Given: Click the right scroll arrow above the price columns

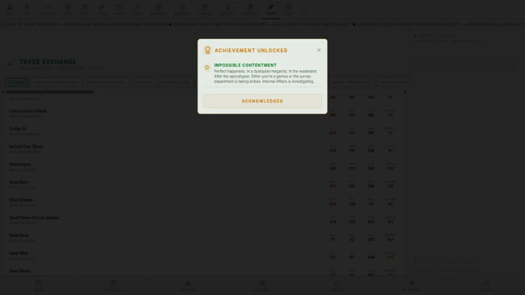Looking at the screenshot, I should point(405,92).
